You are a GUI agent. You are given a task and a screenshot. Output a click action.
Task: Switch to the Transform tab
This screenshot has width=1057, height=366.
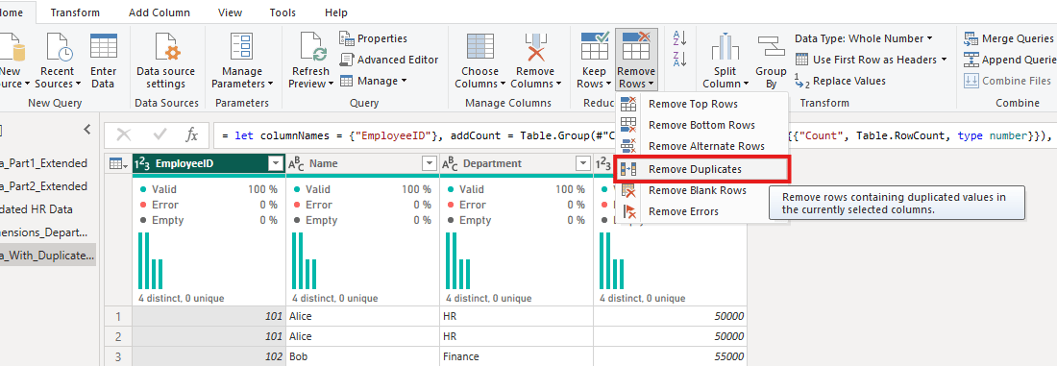click(x=75, y=12)
